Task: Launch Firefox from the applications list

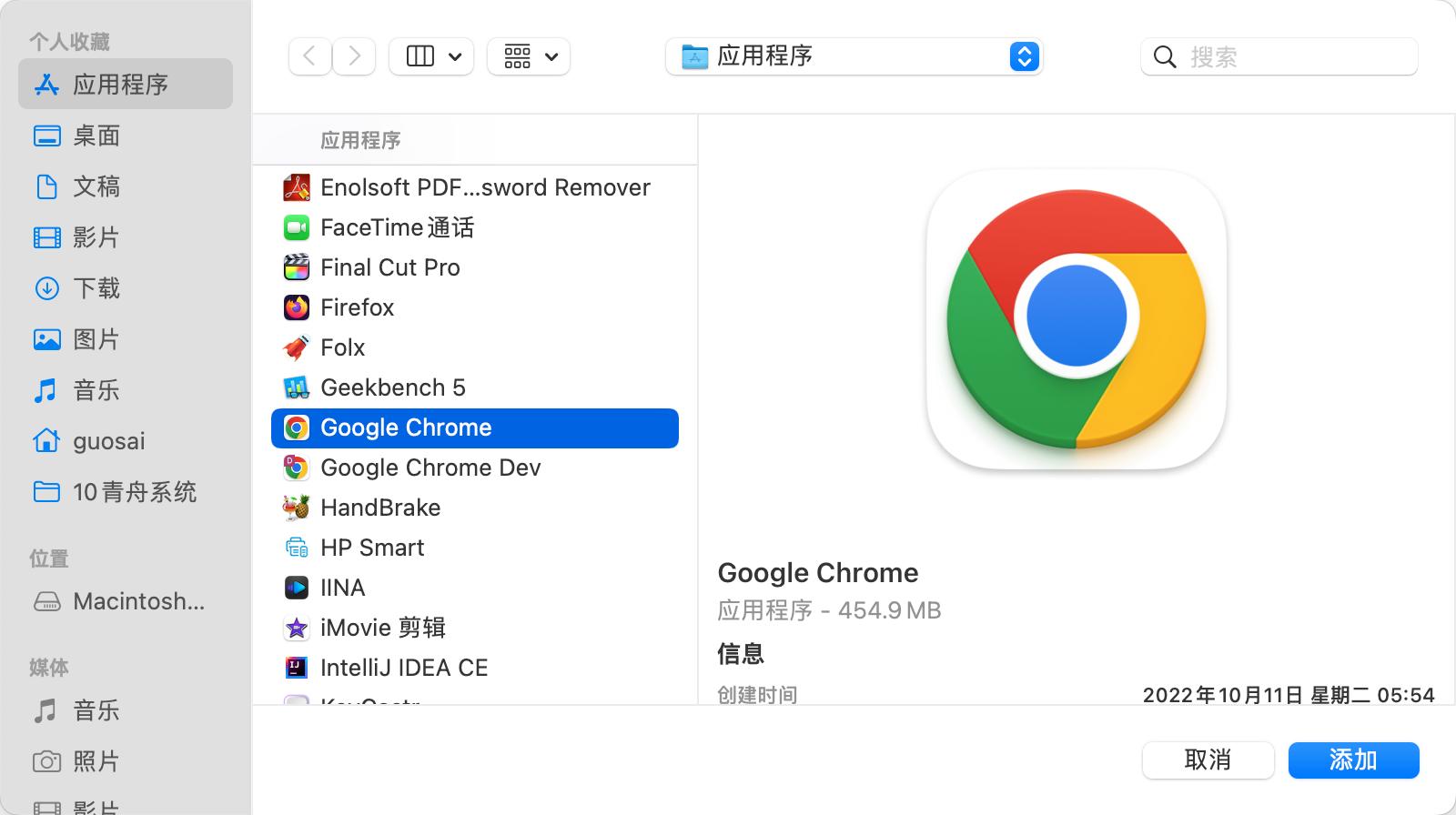Action: tap(357, 307)
